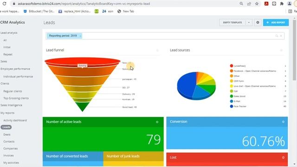
Task: Open Clients section in sidebar
Action: click(x=5, y=83)
